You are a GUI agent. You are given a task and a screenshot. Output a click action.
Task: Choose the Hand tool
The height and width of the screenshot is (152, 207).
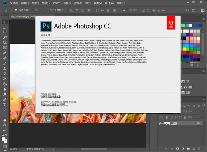point(5,120)
